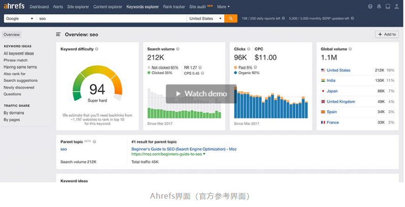Click info icon next to RR 1.27
Screen dimensions: 405x207
[x=200, y=67]
